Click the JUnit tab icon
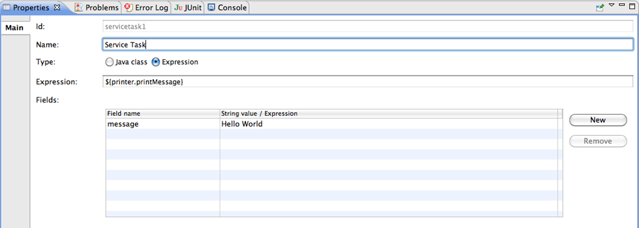Viewport: 639px width, 228px height. [x=178, y=7]
